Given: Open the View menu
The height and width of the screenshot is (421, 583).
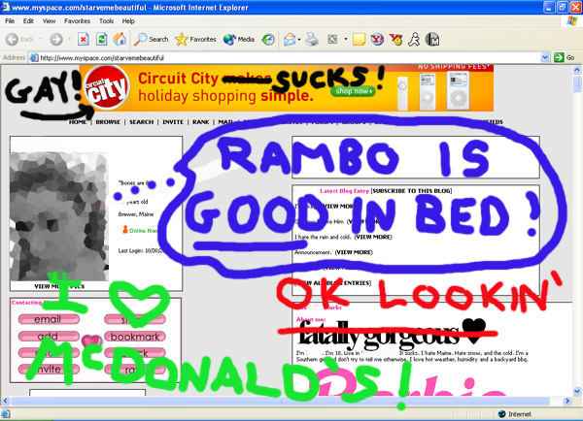Looking at the screenshot, I should [49, 21].
